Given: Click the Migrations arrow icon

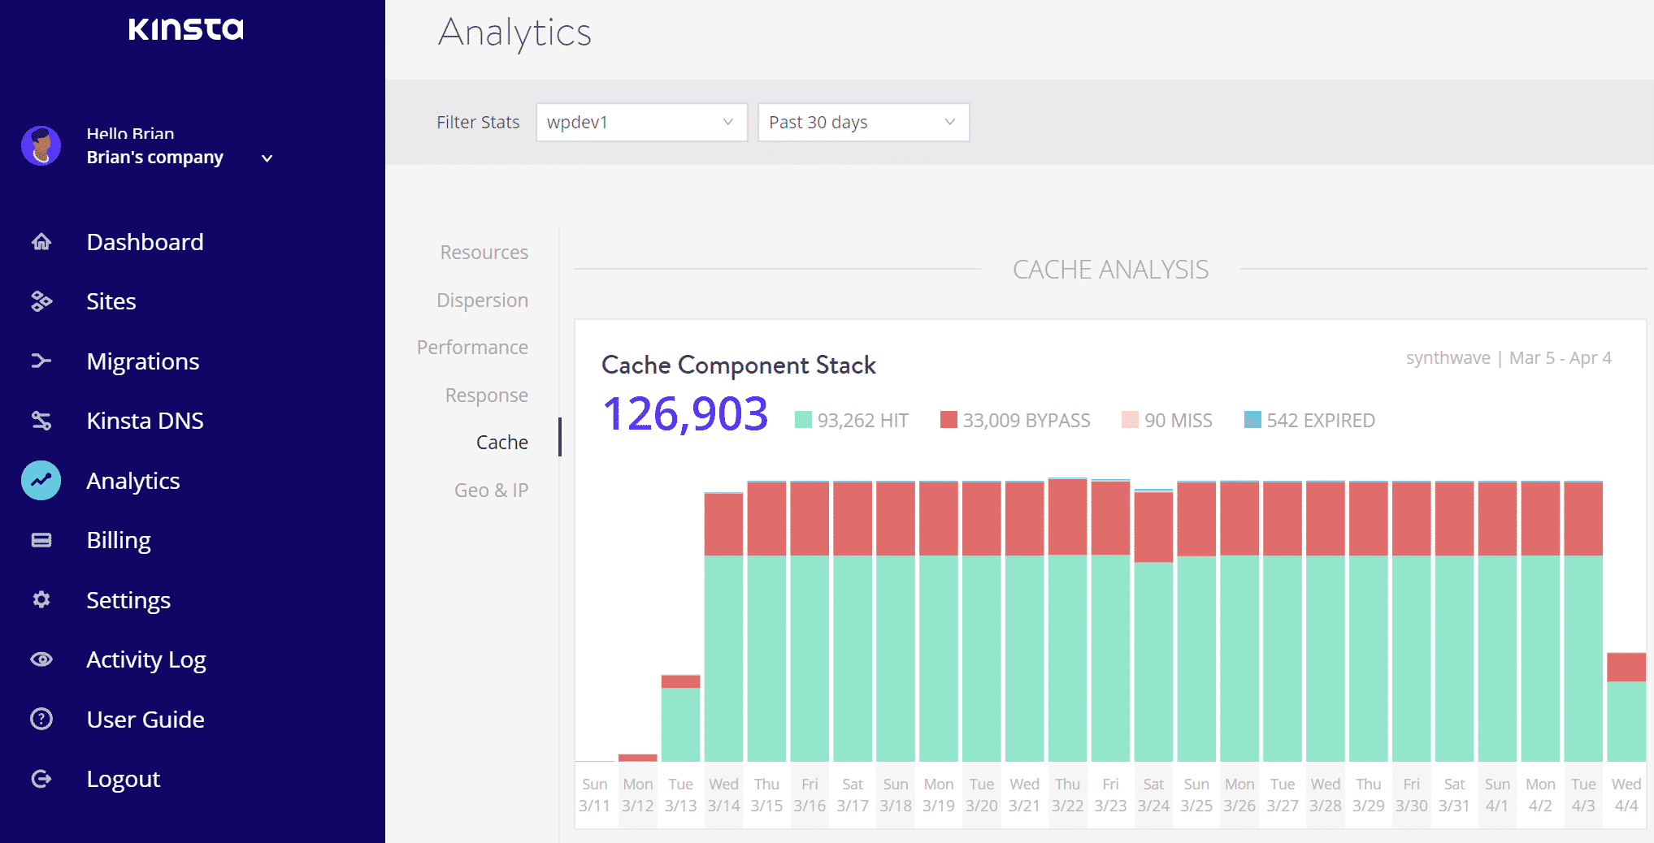Looking at the screenshot, I should pos(41,361).
